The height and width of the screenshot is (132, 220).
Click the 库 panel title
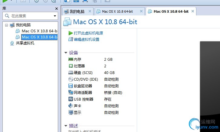[4, 8]
